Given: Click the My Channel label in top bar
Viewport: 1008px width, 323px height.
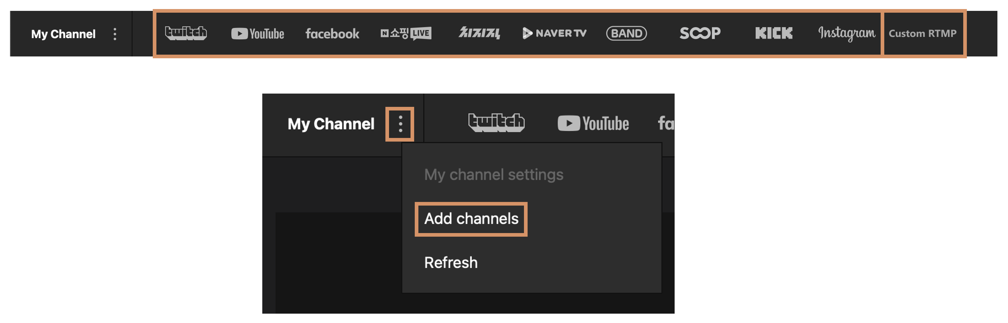Looking at the screenshot, I should [64, 34].
